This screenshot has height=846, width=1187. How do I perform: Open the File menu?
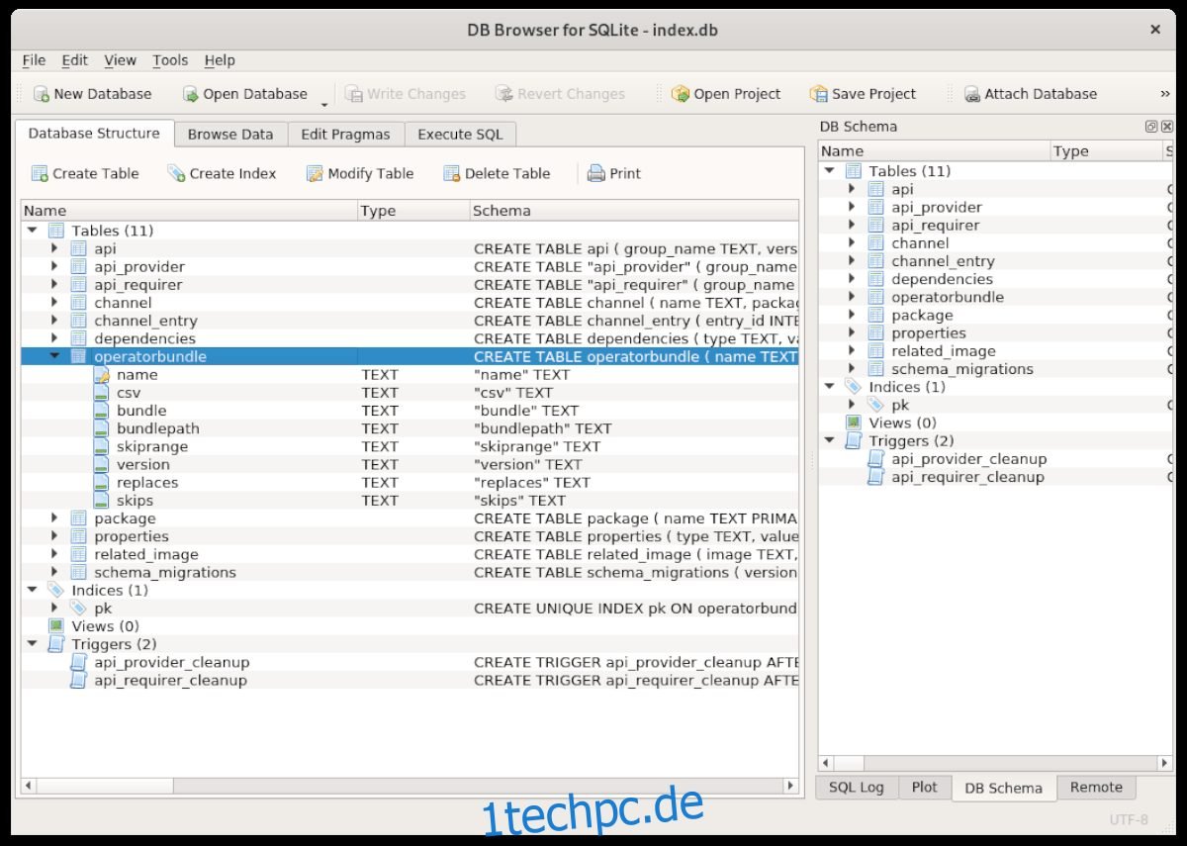(x=34, y=60)
